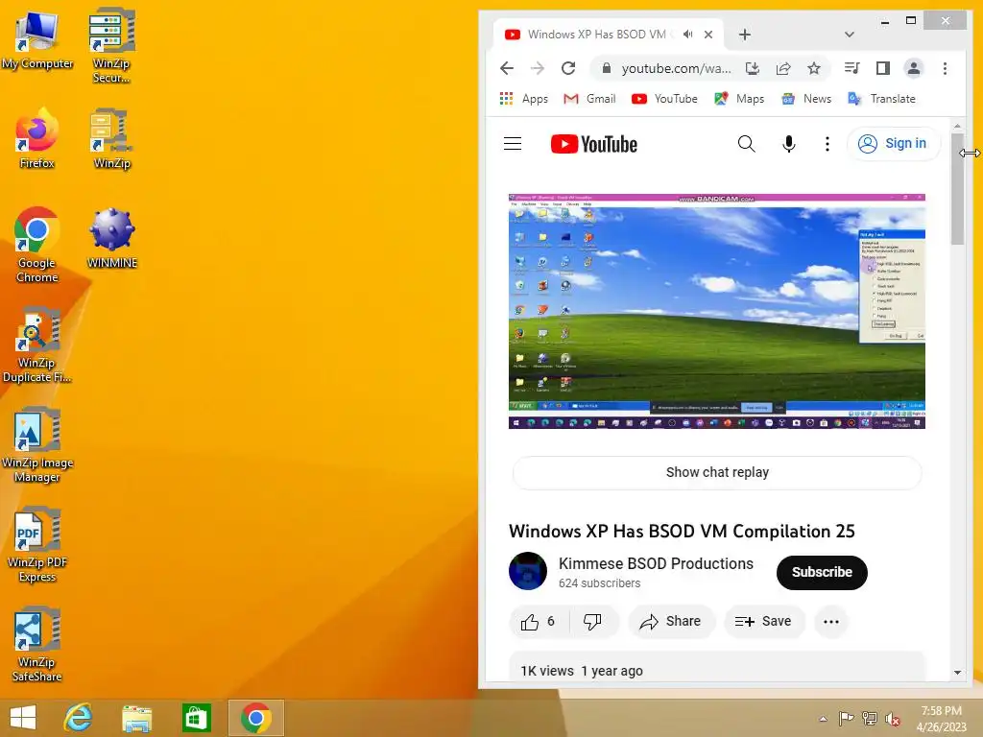
Task: Go forward in Chrome history
Action: [x=538, y=68]
